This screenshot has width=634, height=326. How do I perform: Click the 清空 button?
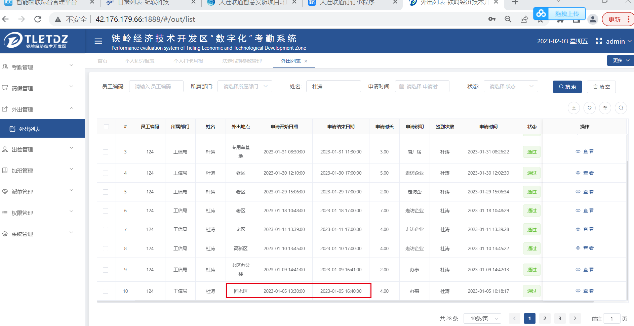(601, 87)
